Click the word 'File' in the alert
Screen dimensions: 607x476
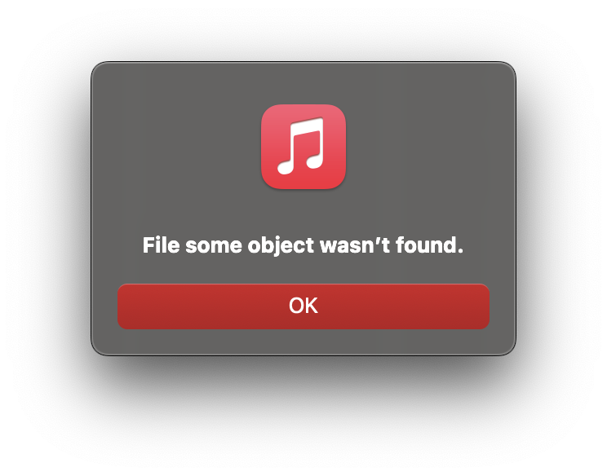161,245
